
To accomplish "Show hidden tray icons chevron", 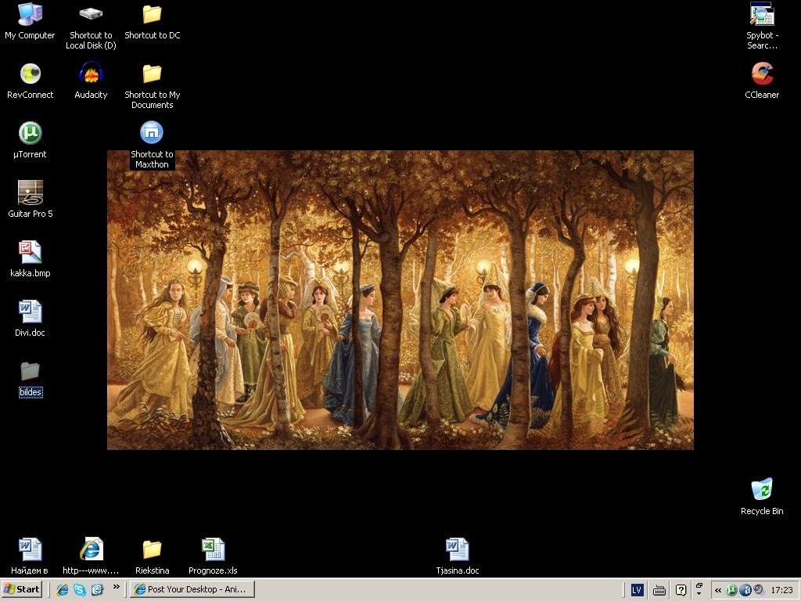I will tap(718, 590).
